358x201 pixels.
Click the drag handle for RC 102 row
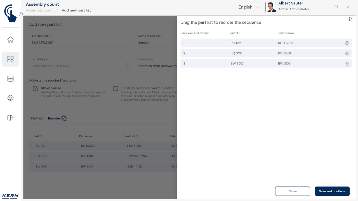347,43
